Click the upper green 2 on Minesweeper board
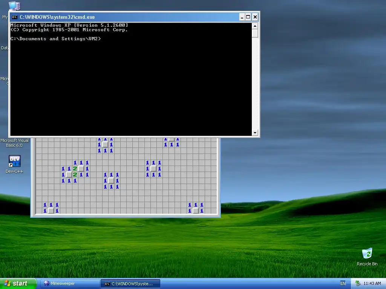 point(75,169)
